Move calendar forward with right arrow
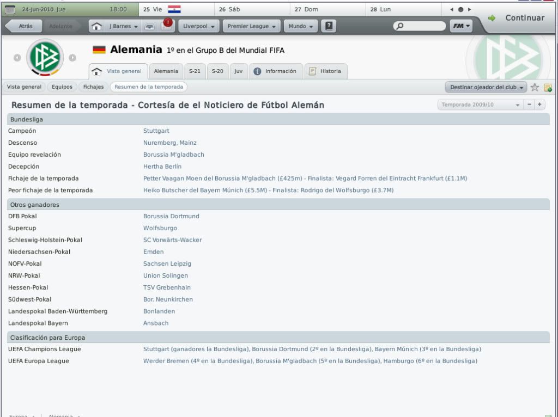558x417 pixels. click(469, 10)
